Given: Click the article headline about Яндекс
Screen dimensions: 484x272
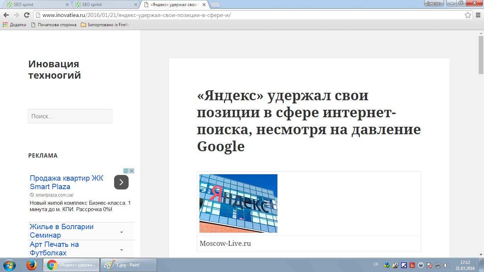Looking at the screenshot, I should click(x=309, y=121).
